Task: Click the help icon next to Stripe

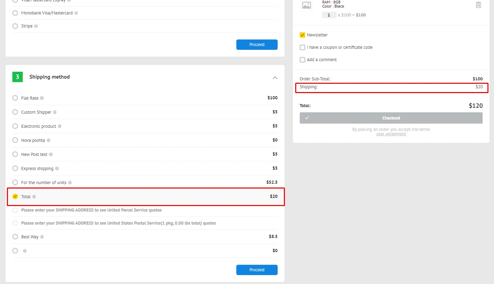Action: (x=36, y=26)
